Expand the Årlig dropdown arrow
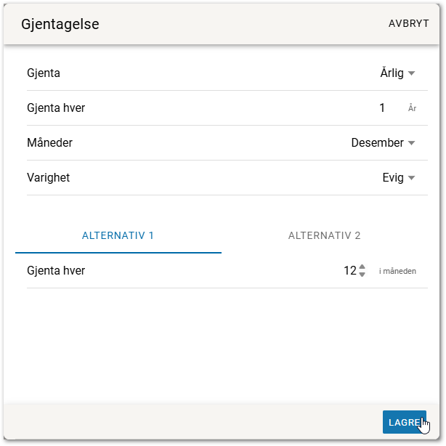This screenshot has width=446, height=446. (411, 73)
